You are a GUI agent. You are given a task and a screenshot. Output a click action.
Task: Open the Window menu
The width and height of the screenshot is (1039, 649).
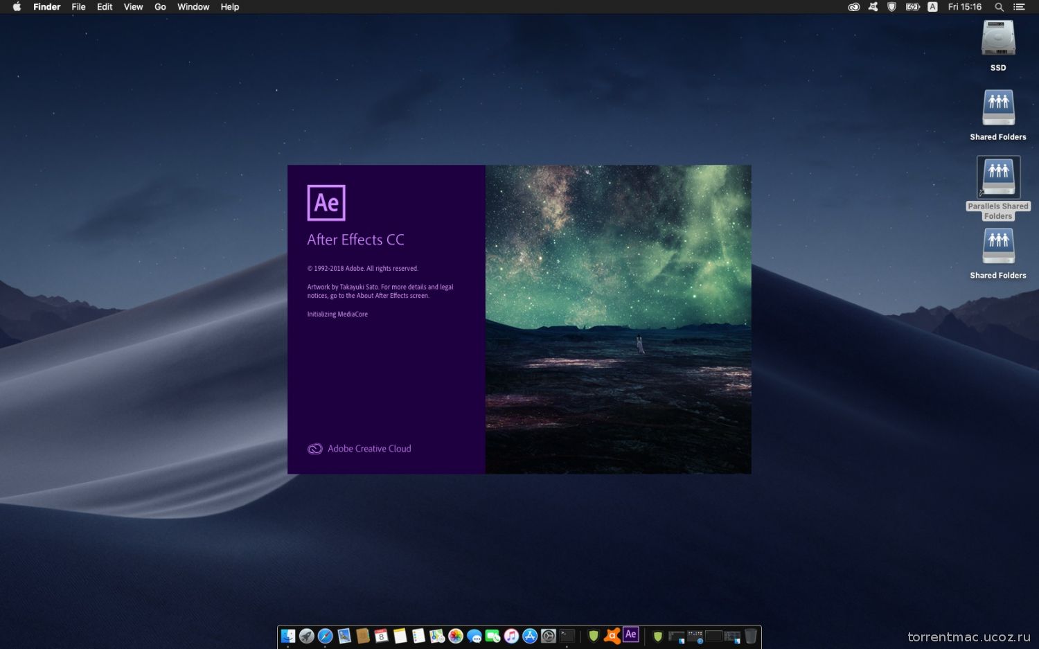click(193, 7)
